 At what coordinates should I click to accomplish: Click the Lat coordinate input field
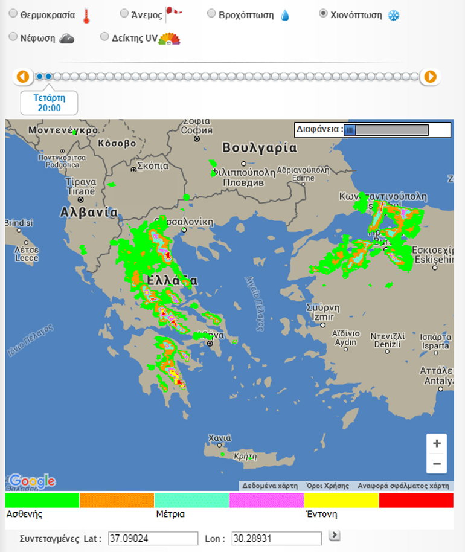[153, 538]
